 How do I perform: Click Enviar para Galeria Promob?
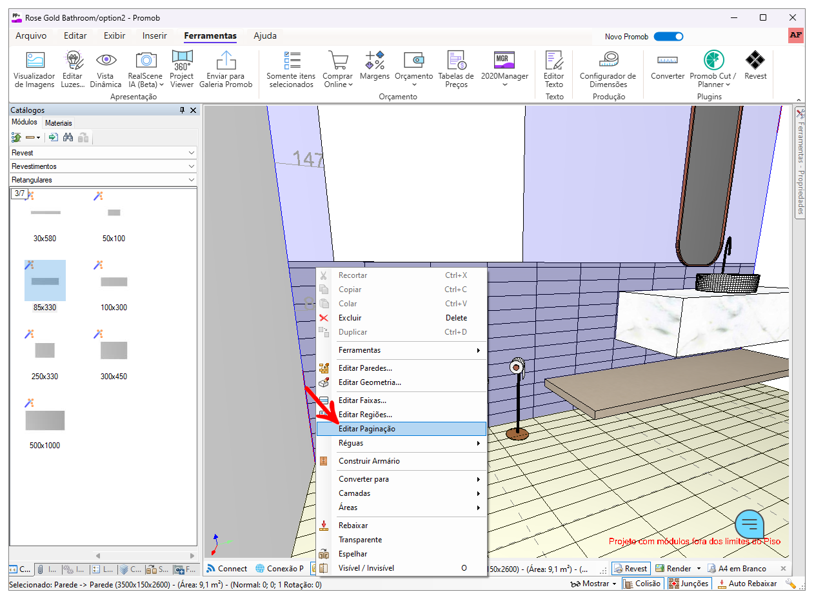point(226,70)
